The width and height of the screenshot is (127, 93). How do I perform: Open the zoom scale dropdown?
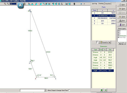click(x=17, y=4)
